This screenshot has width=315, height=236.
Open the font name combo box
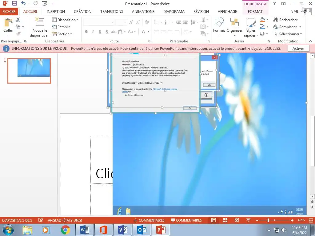(99, 22)
